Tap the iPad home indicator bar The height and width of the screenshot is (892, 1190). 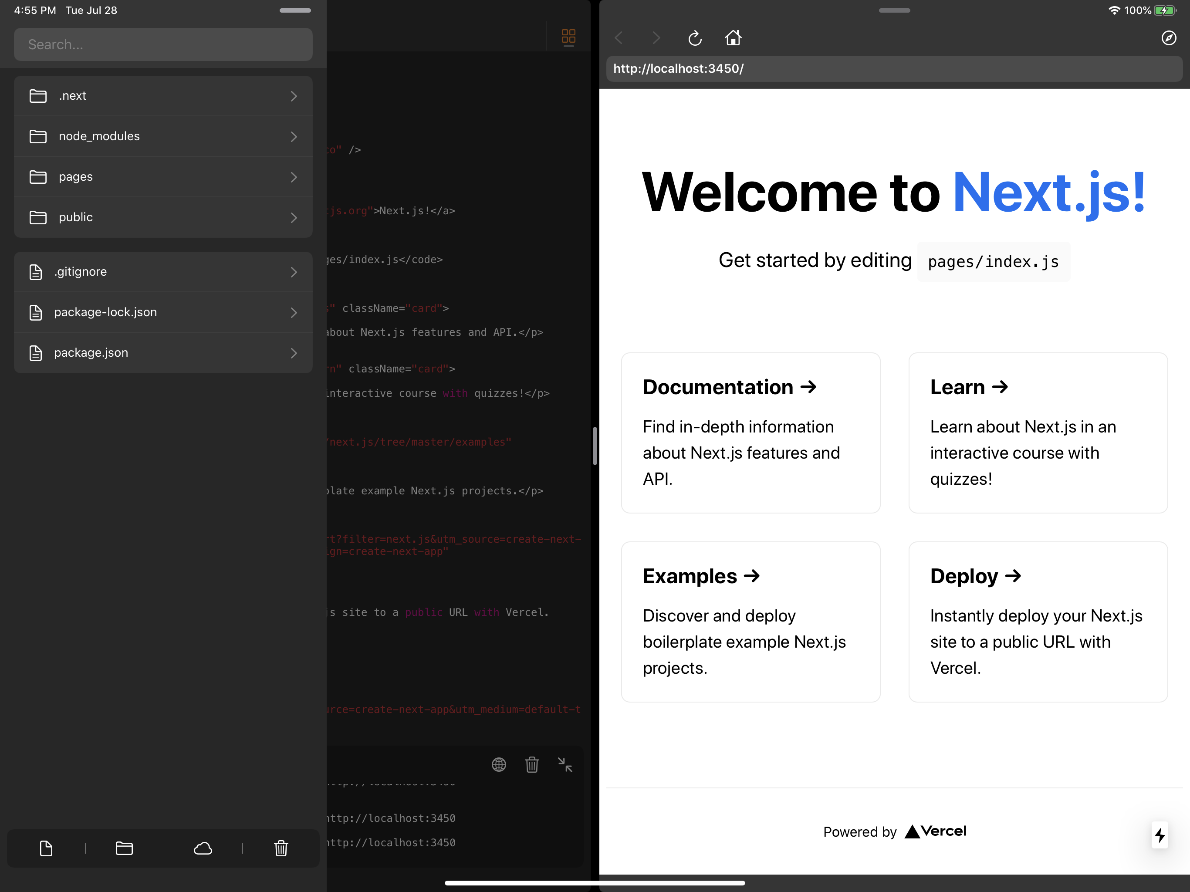click(x=595, y=882)
